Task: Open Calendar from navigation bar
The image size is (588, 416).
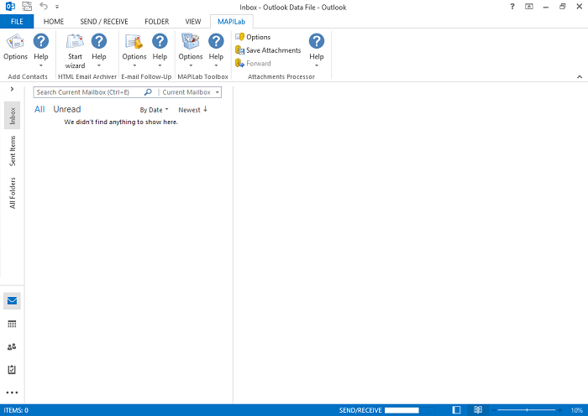Action: [x=12, y=325]
